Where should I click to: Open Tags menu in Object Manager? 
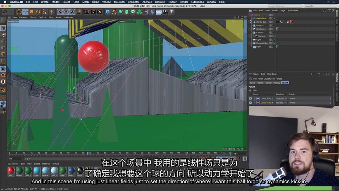pos(283,10)
